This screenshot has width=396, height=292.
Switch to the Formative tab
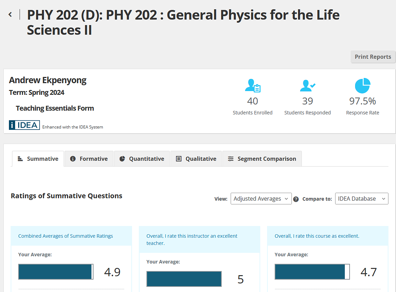[89, 159]
